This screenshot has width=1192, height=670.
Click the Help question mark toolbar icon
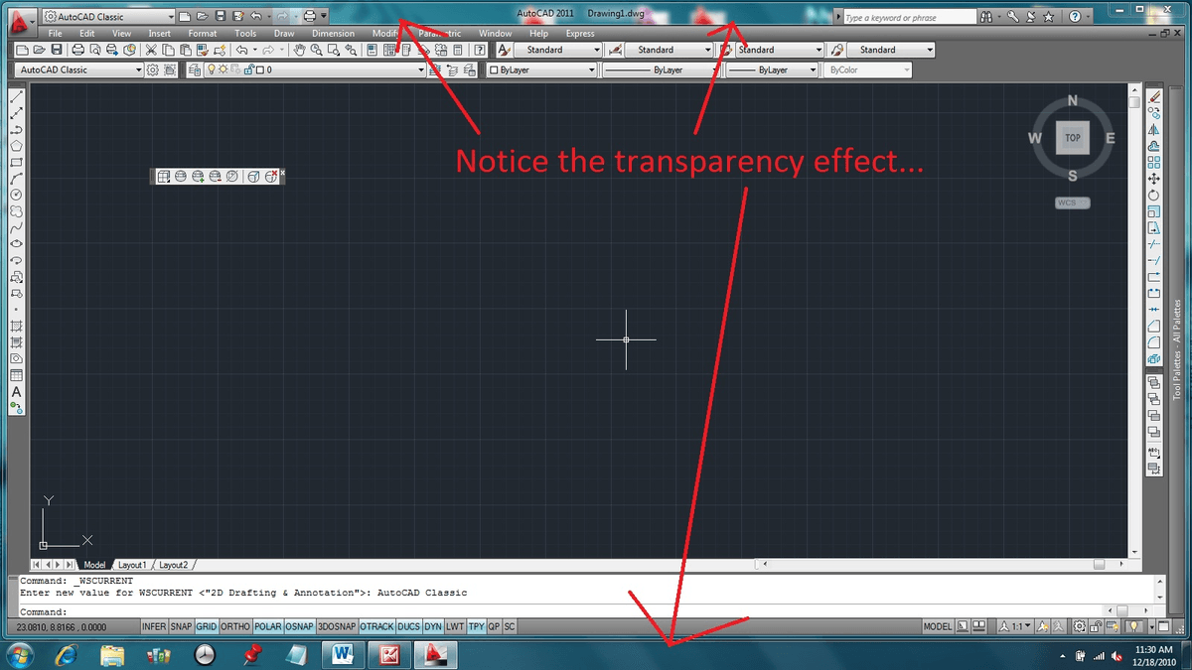pyautogui.click(x=481, y=50)
